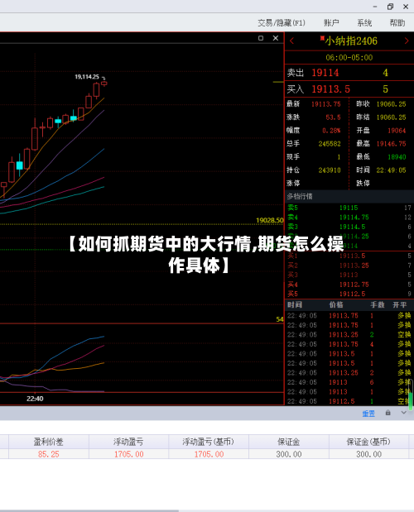This screenshot has width=414, height=512.
Task: Go to next contract with right red arrow
Action: [407, 41]
